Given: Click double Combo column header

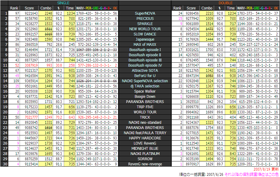Looking at the screenshot, I should click(x=207, y=8).
